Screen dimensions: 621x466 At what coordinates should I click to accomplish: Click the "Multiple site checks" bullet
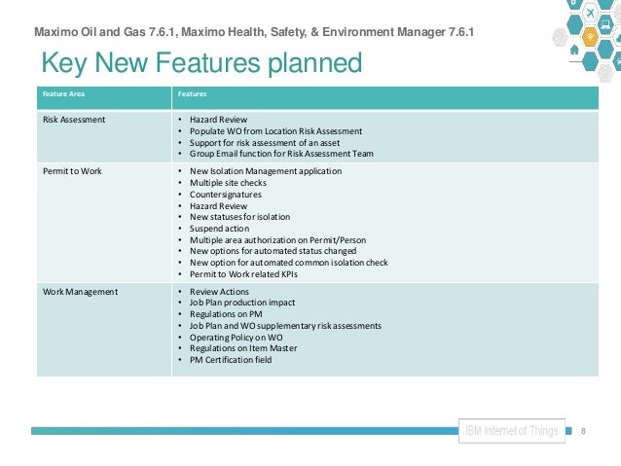coord(228,183)
